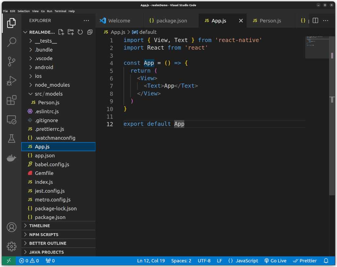Open the Terminal menu

click(61, 11)
